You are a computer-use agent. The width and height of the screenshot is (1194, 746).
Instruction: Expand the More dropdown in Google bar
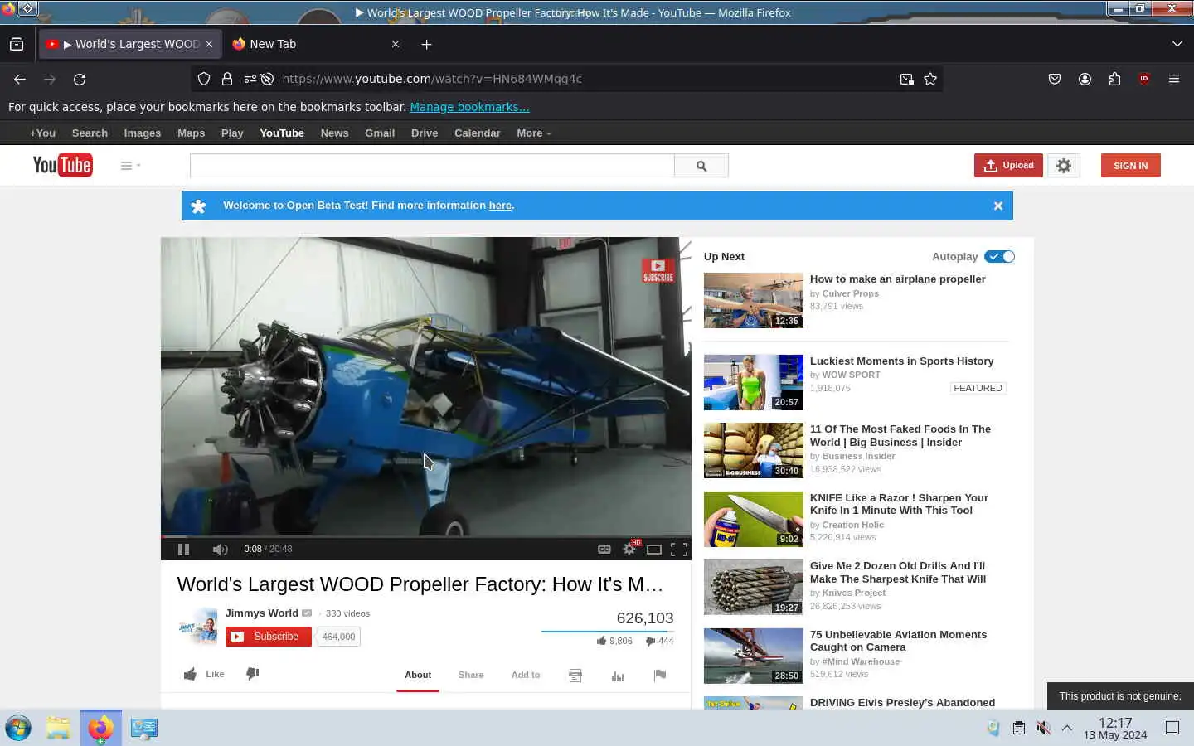[533, 133]
